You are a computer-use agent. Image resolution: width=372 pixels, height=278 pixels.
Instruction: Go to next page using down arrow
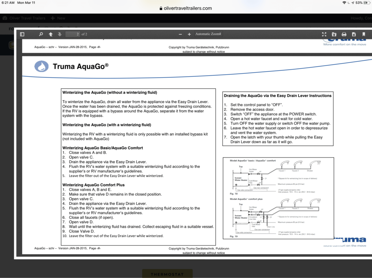point(60,34)
